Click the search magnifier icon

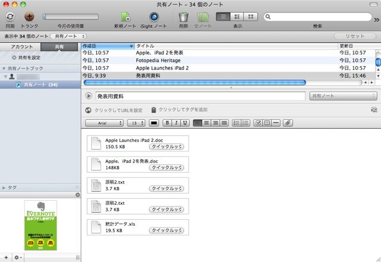tap(268, 17)
